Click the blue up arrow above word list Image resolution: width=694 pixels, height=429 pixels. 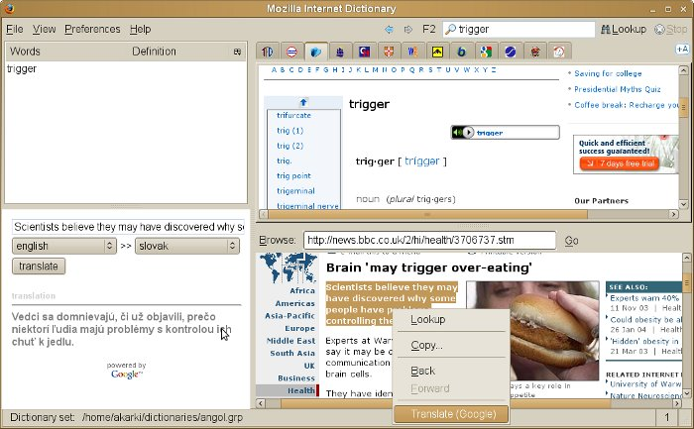click(x=303, y=102)
